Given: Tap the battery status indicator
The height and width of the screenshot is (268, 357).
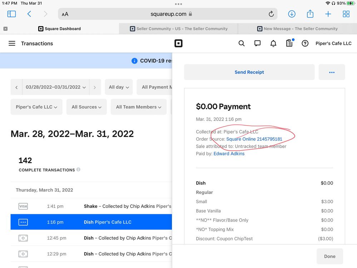Looking at the screenshot, I should pos(351,3).
